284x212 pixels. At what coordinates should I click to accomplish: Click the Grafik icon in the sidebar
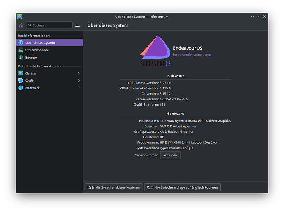tap(21, 81)
